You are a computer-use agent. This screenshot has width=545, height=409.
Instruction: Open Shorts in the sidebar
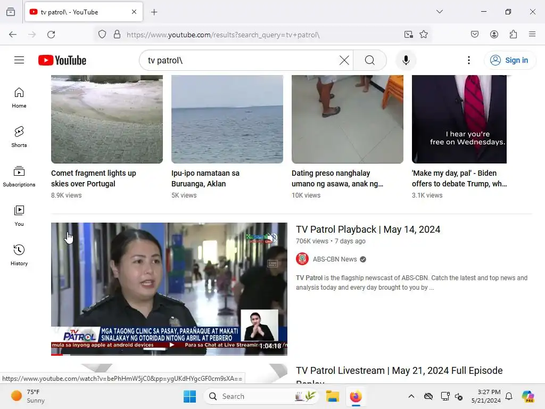(19, 137)
